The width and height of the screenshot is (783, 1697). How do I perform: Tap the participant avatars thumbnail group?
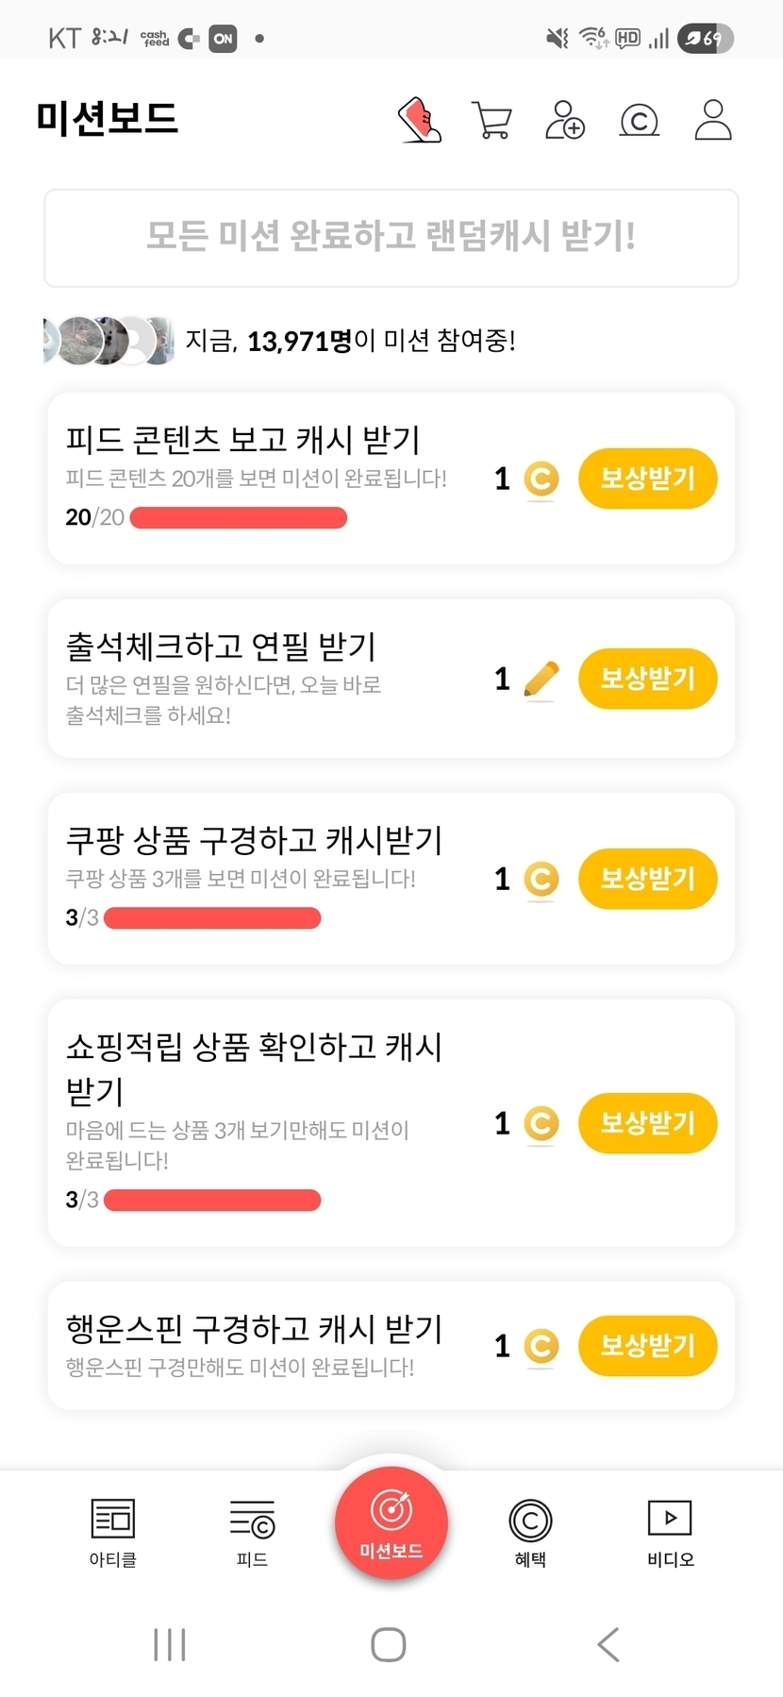108,341
